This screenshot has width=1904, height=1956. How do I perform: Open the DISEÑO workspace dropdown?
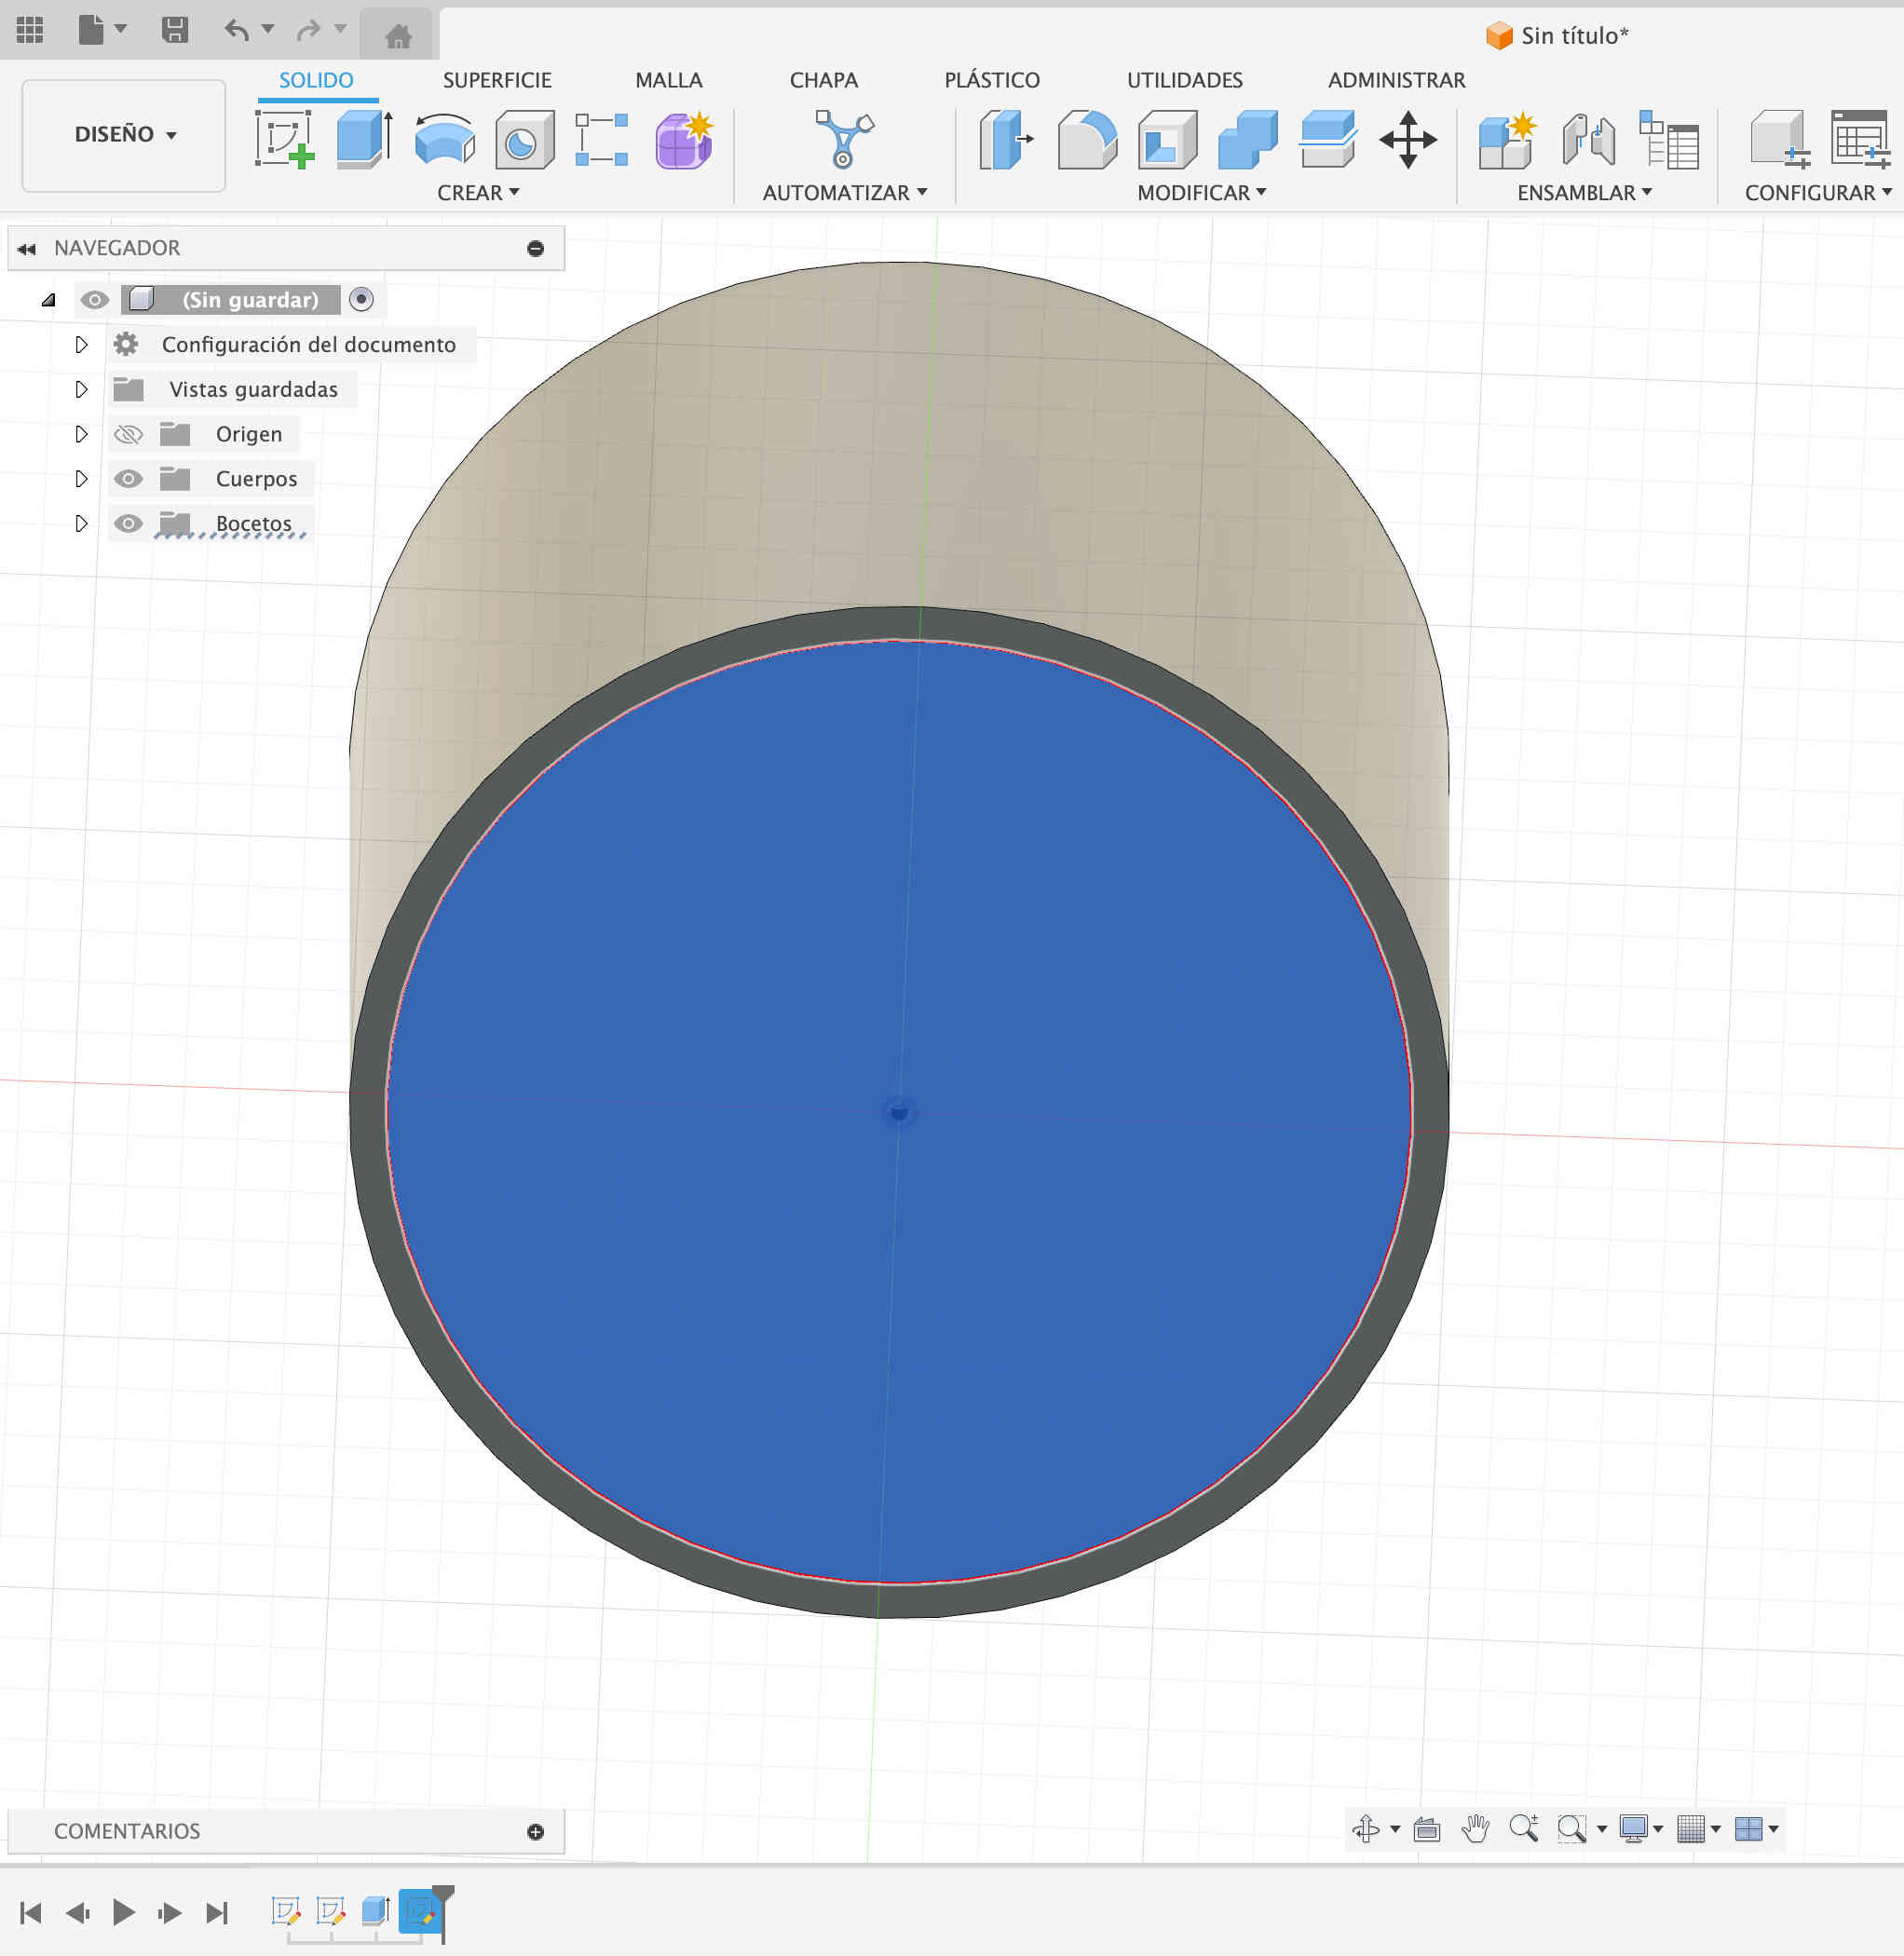(x=124, y=135)
